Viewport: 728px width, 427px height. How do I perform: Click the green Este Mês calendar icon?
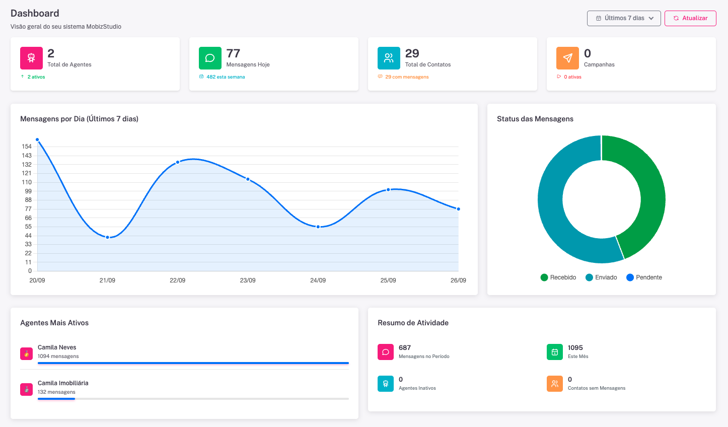[554, 351]
